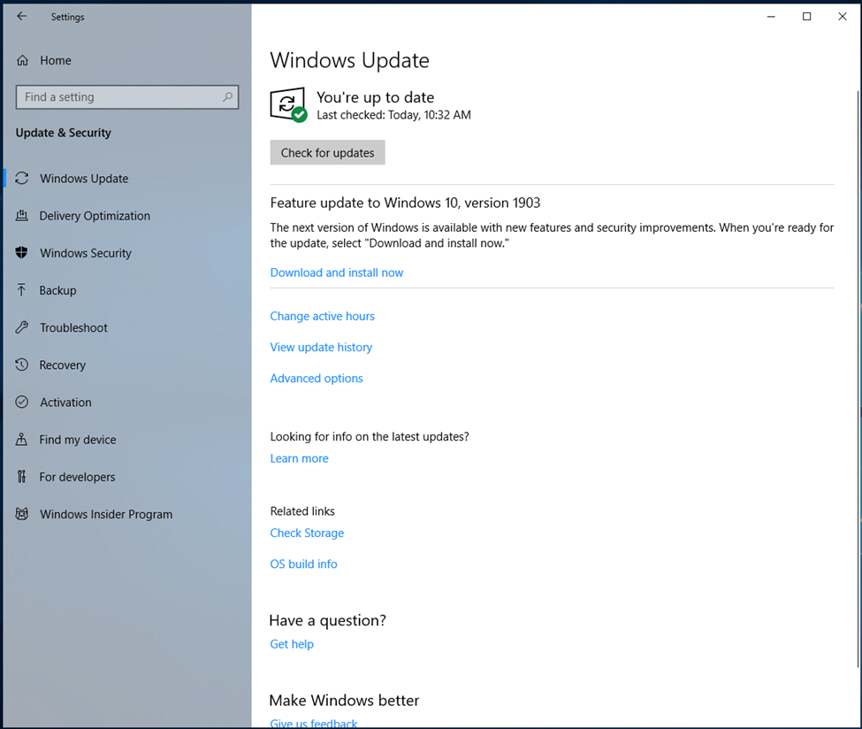
Task: Click the Windows Security shield icon
Action: point(21,253)
